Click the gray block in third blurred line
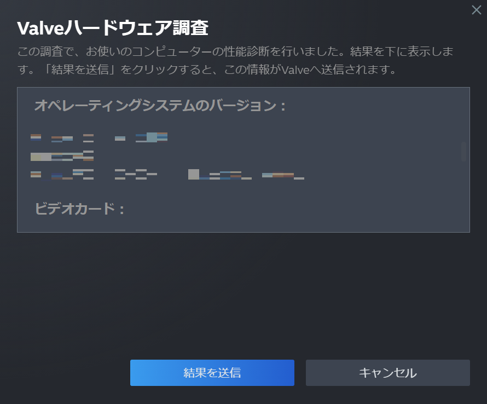 click(x=194, y=174)
